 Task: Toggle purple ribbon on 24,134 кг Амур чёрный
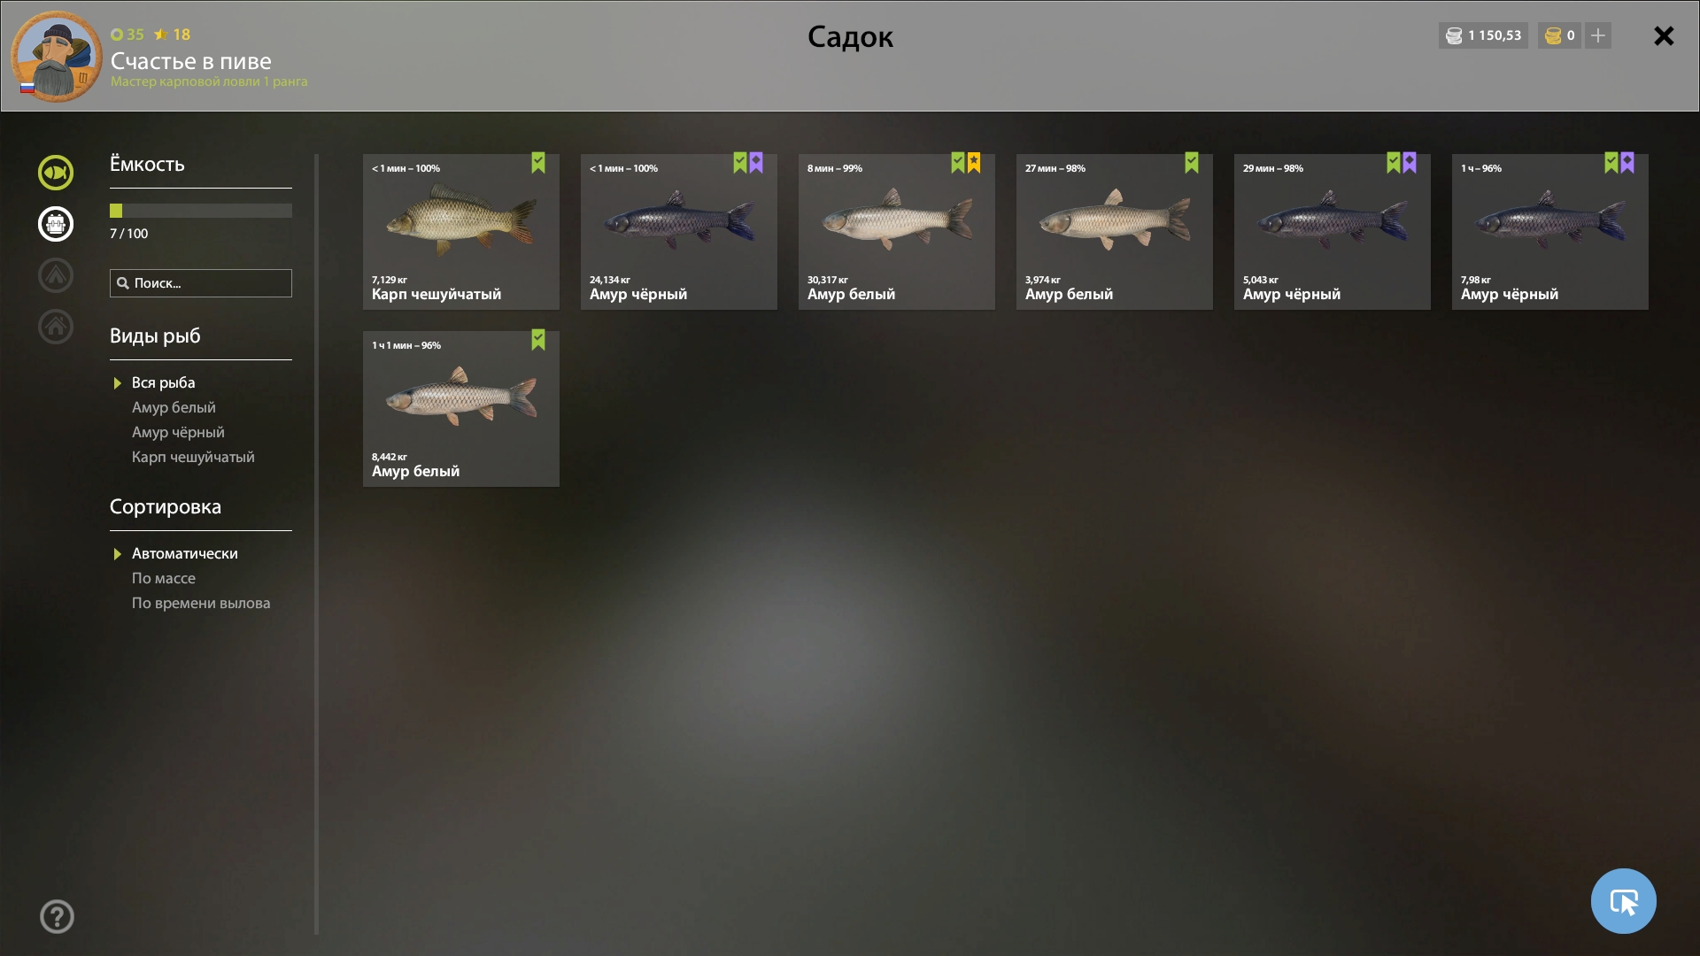click(x=756, y=163)
